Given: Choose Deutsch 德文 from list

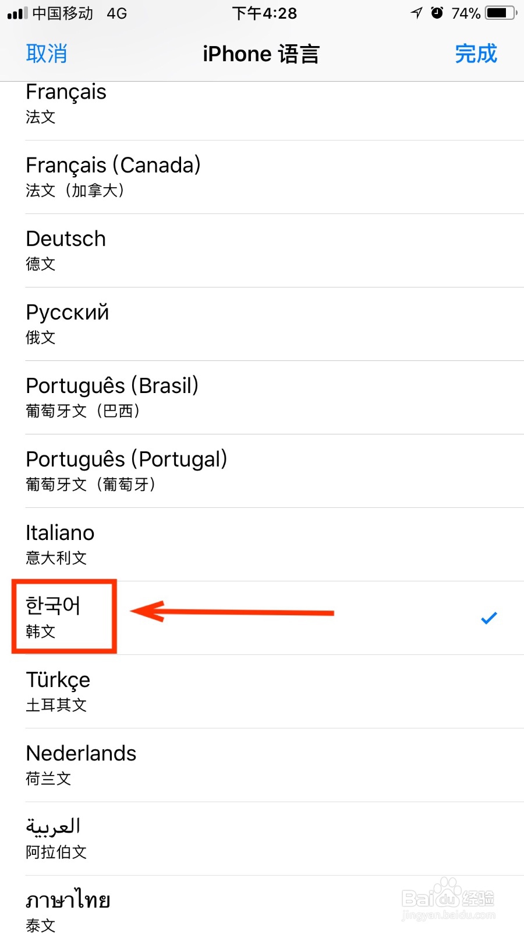Looking at the screenshot, I should [x=262, y=251].
